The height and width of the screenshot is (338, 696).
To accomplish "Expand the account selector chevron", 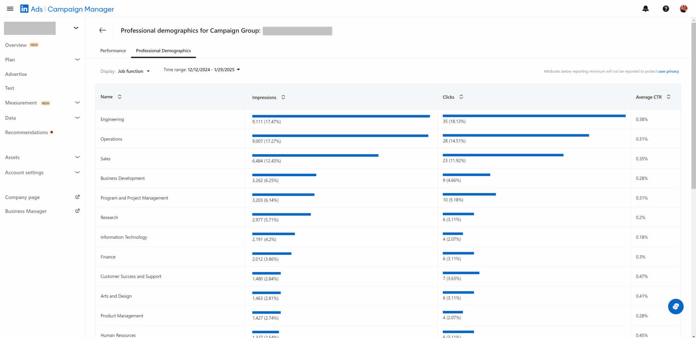I will coord(76,28).
